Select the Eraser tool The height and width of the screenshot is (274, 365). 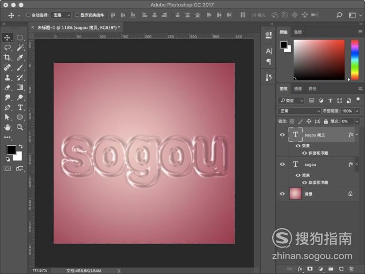7,87
